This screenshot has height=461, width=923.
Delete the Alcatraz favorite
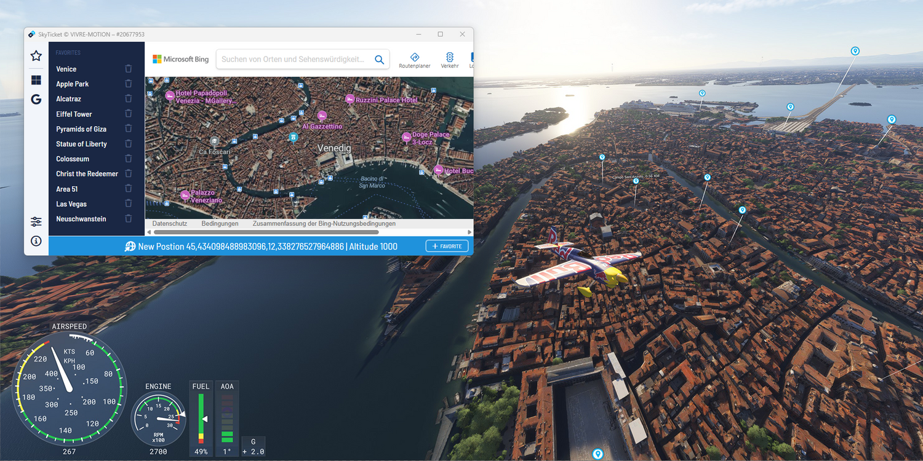[128, 99]
